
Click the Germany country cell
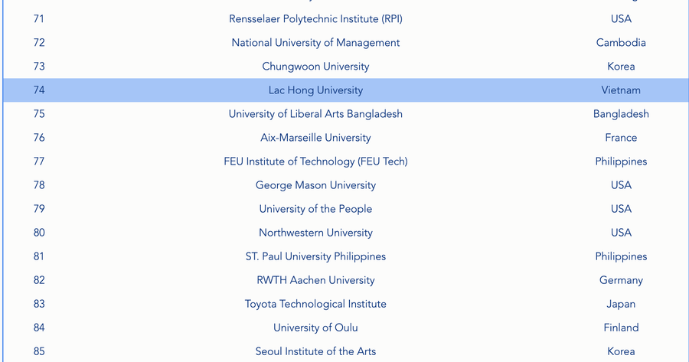pos(621,280)
